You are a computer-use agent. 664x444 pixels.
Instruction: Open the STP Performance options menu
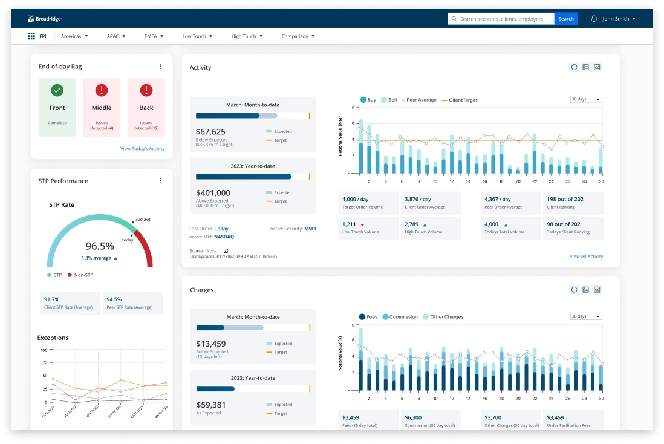tap(160, 180)
